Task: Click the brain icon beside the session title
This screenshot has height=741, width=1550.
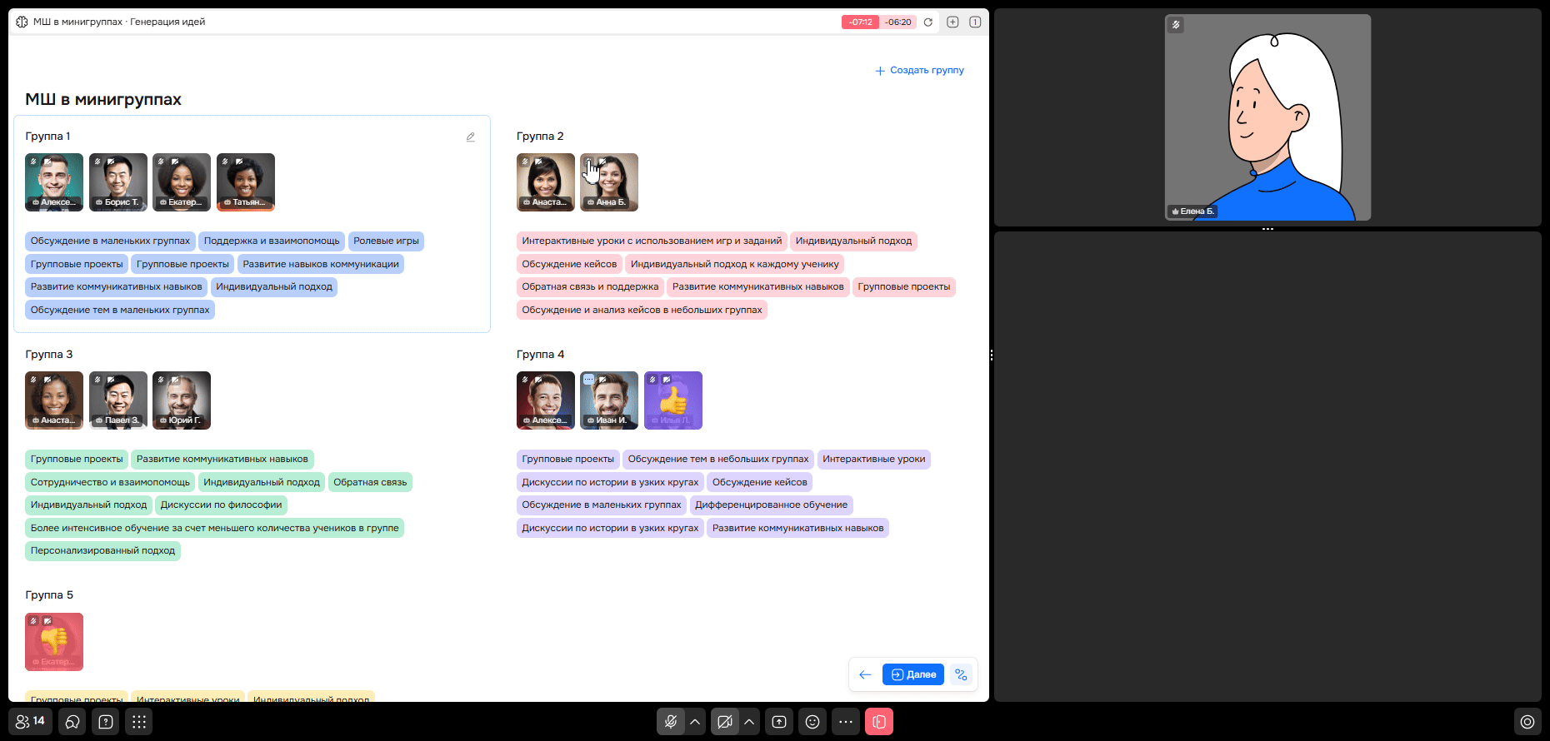Action: pos(22,22)
